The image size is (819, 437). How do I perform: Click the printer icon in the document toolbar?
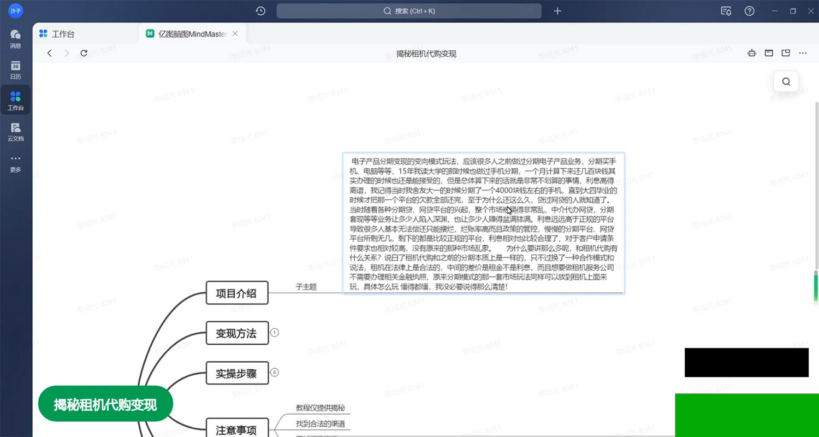pyautogui.click(x=751, y=53)
